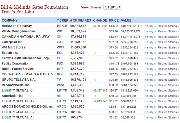Open Related Stories for AutoNation Inc
The width and height of the screenshot is (180, 123).
click(x=168, y=96)
